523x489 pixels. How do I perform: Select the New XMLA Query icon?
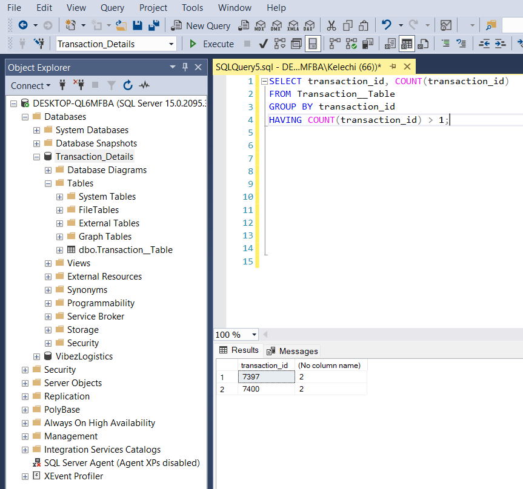pos(293,27)
